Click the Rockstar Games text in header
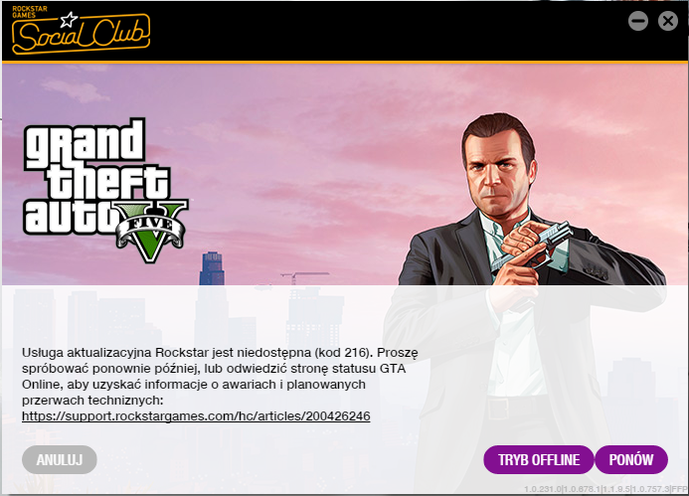 [x=30, y=12]
